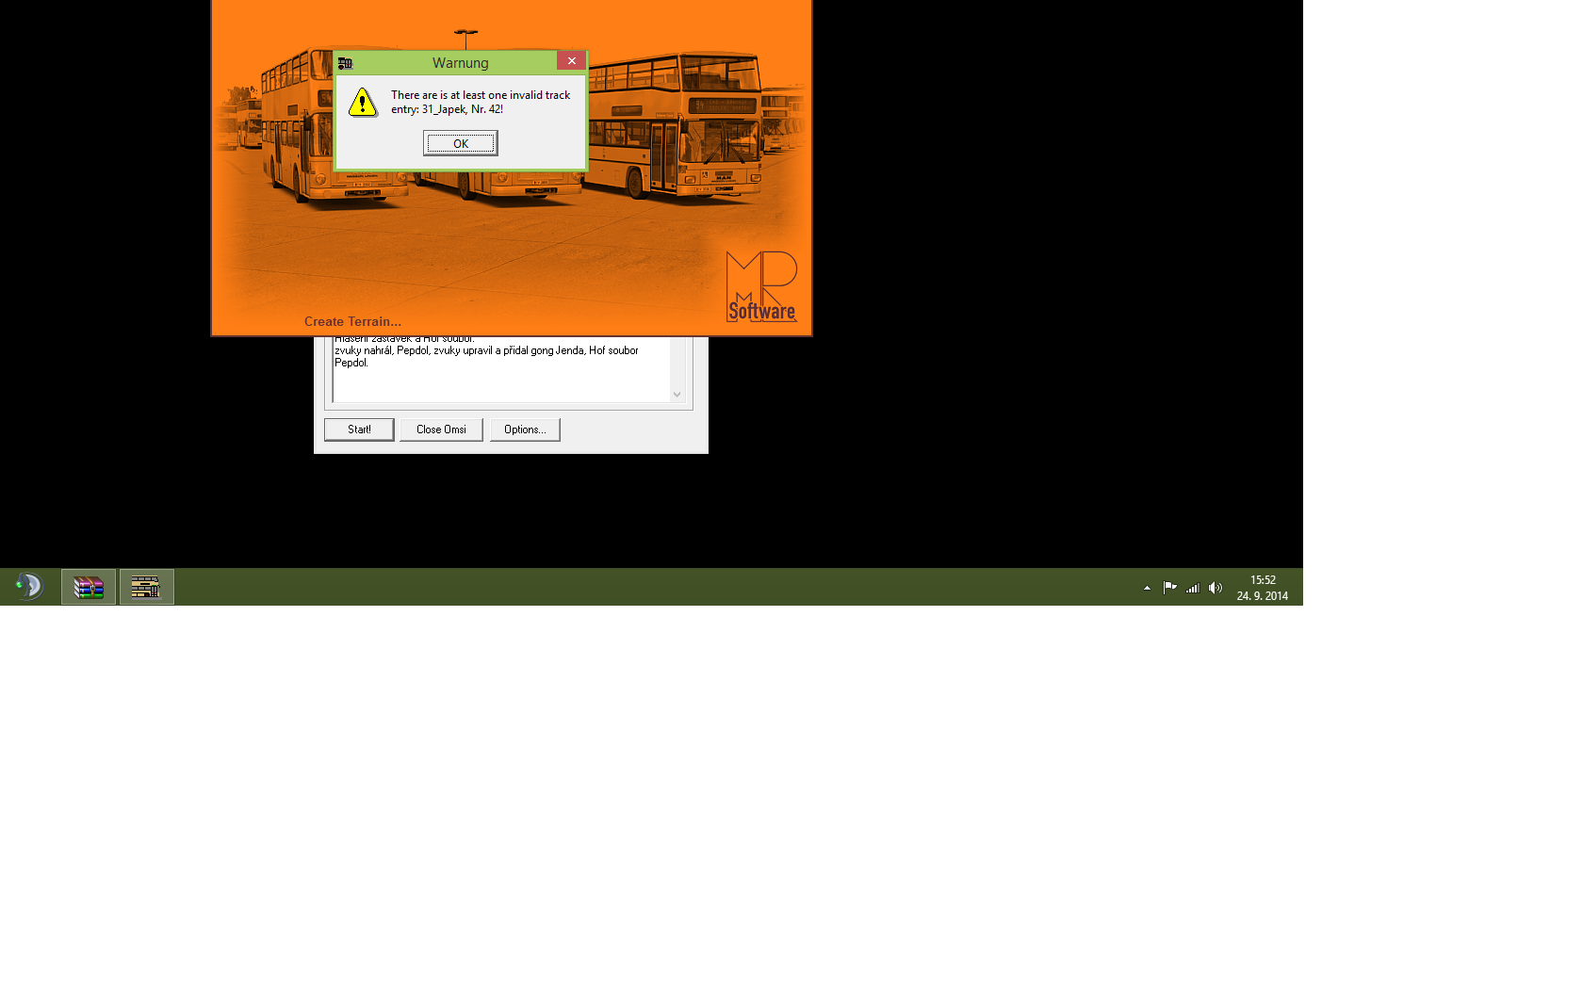Switch to WinRAR in the taskbar
This screenshot has height=989, width=1583.
click(89, 587)
